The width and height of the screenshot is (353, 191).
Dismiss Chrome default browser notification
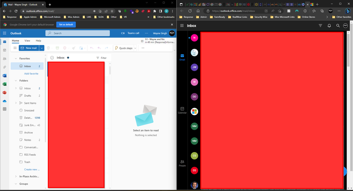point(172,24)
